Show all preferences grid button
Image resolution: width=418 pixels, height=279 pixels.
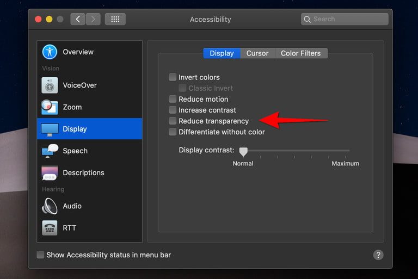115,19
